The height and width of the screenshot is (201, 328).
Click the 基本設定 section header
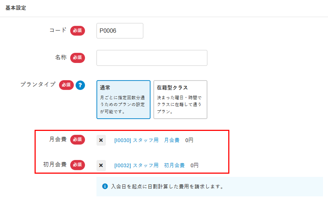tap(16, 8)
